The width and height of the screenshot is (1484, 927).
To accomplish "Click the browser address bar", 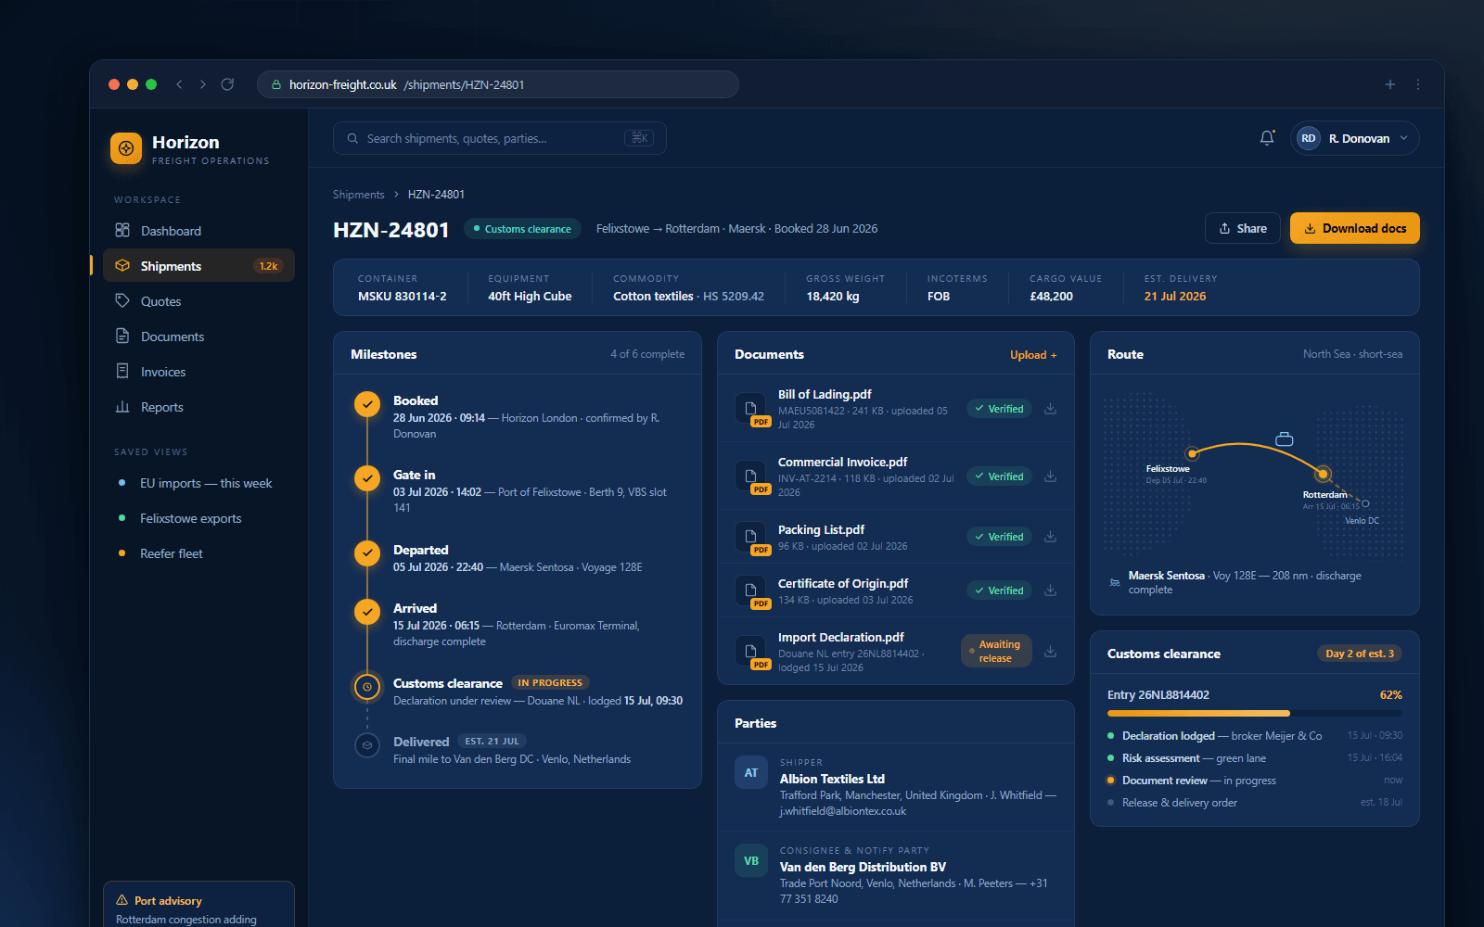I will click(498, 84).
